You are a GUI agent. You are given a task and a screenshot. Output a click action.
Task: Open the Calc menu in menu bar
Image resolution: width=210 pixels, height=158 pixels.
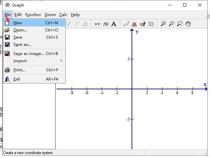point(63,15)
